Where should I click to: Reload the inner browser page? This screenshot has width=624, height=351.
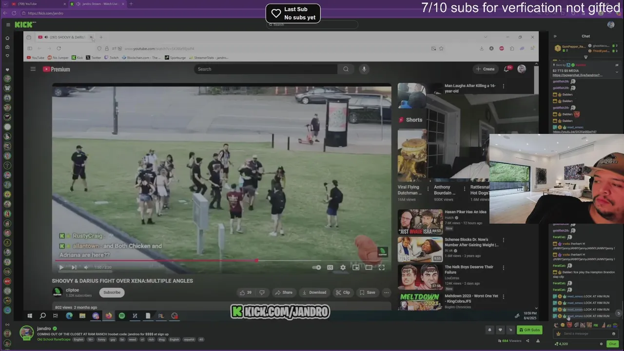pyautogui.click(x=58, y=48)
